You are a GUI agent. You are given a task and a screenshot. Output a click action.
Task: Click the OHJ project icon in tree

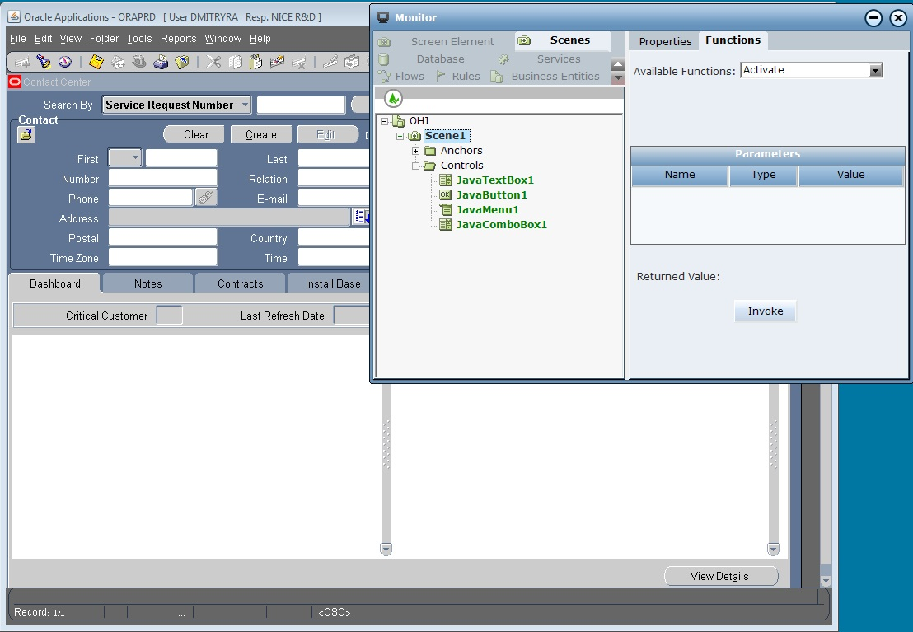point(399,121)
